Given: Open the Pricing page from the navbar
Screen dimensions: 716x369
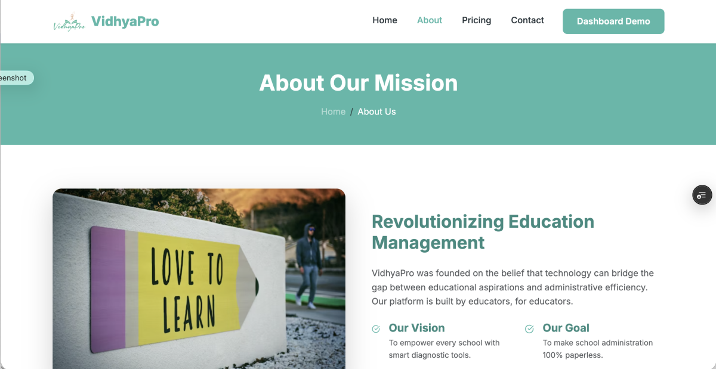Looking at the screenshot, I should (x=477, y=20).
